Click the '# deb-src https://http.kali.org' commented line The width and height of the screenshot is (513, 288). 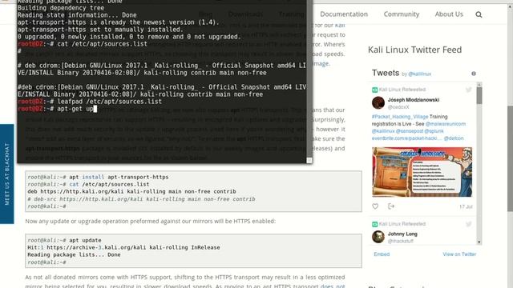[141, 199]
